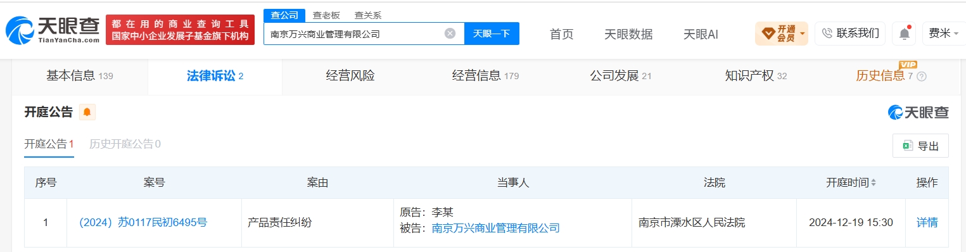The height and width of the screenshot is (252, 966).
Task: Click the 2024-12-19 15:30 hearing time
Action: click(851, 222)
